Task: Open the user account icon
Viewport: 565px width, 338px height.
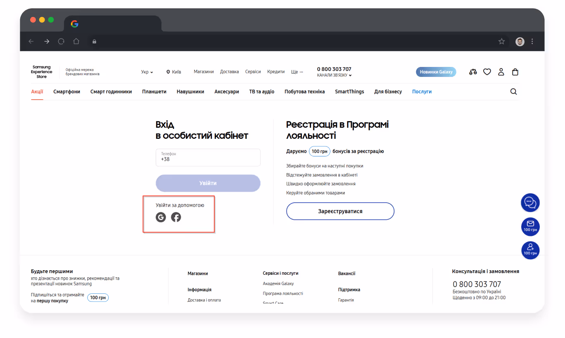Action: tap(501, 72)
